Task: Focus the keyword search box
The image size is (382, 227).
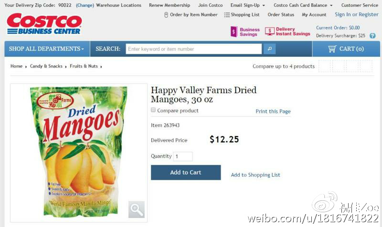Action: pos(194,49)
